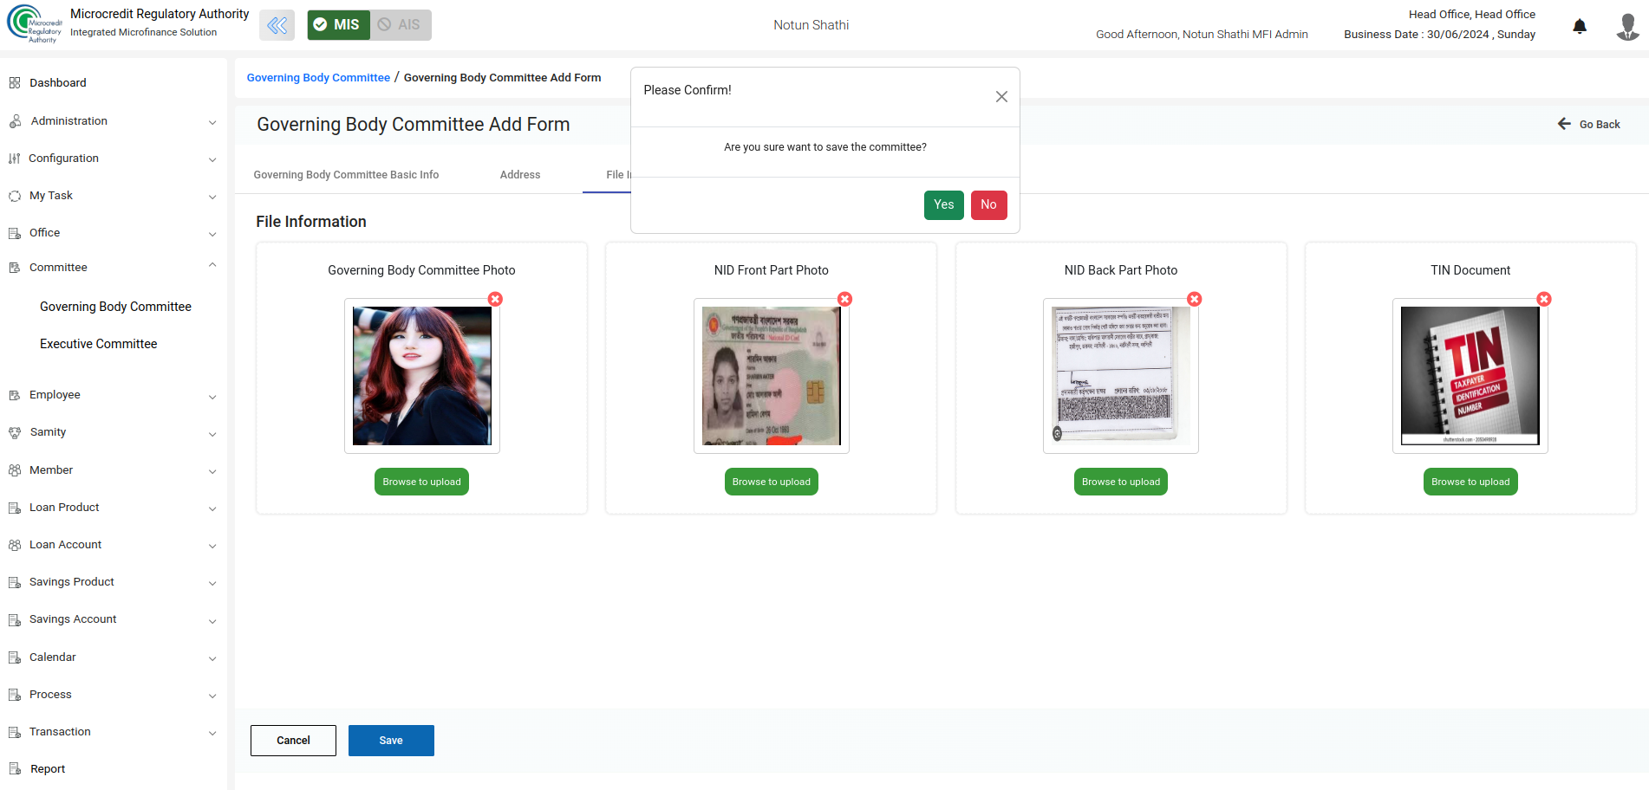
Task: Open the Report menu item
Action: [48, 769]
